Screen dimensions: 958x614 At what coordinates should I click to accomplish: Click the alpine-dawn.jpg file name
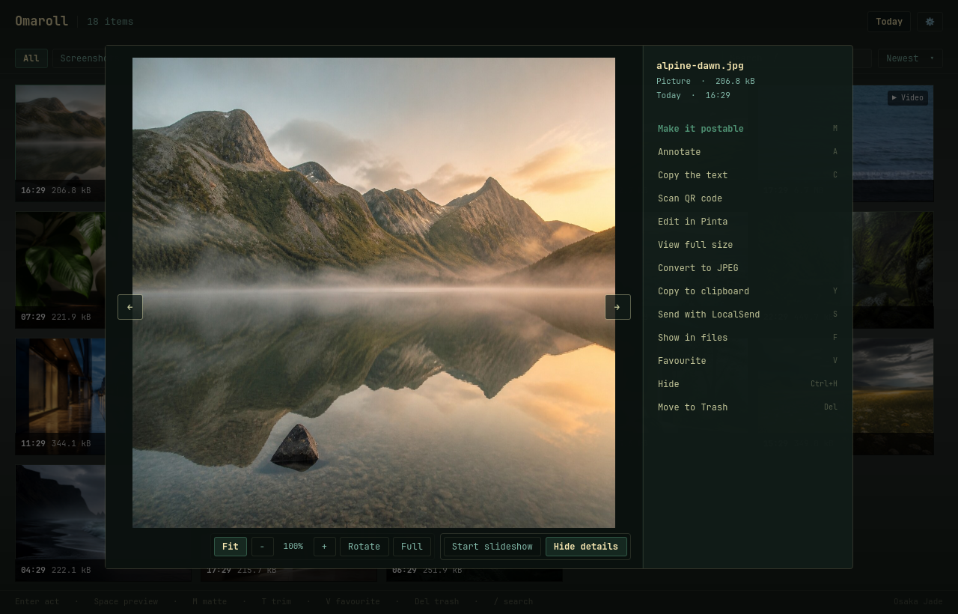[x=700, y=66]
